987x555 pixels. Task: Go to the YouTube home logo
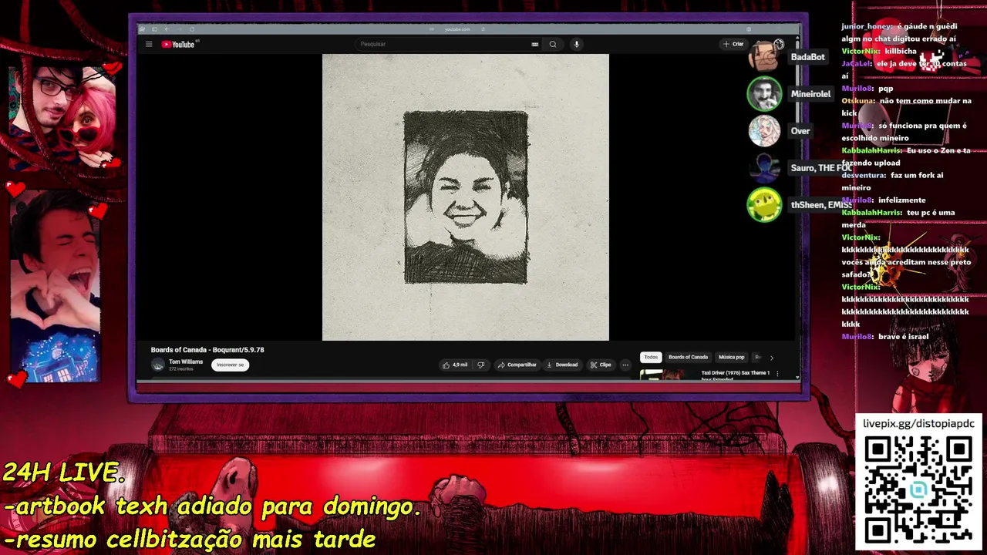point(180,44)
